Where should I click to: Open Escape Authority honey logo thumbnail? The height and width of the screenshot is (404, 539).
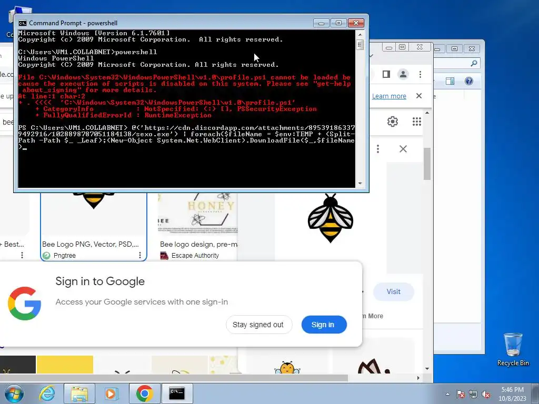pyautogui.click(x=198, y=213)
